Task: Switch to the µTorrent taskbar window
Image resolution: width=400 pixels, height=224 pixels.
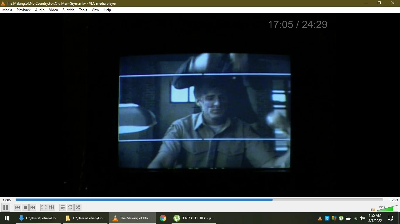Action: 194,218
